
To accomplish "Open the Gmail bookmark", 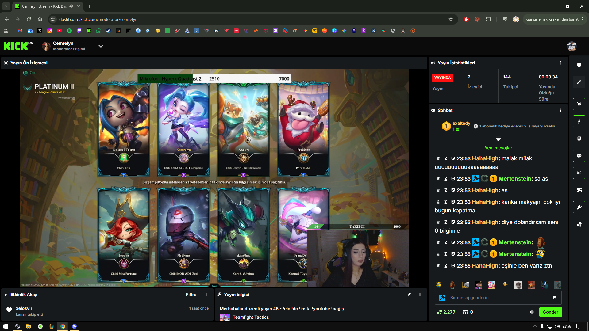I will tap(20, 31).
